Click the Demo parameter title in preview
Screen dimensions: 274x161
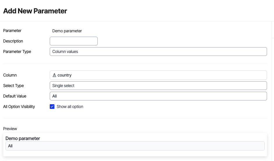tap(23, 138)
